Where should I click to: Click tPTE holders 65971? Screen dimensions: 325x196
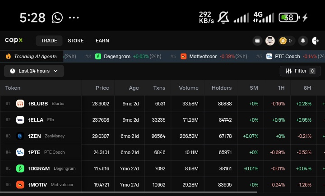click(x=225, y=152)
